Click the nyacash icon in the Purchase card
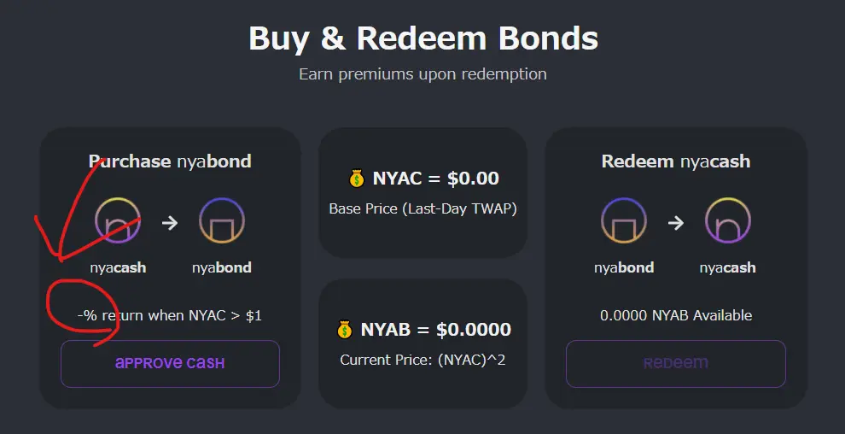Image resolution: width=845 pixels, height=434 pixels. click(x=118, y=222)
